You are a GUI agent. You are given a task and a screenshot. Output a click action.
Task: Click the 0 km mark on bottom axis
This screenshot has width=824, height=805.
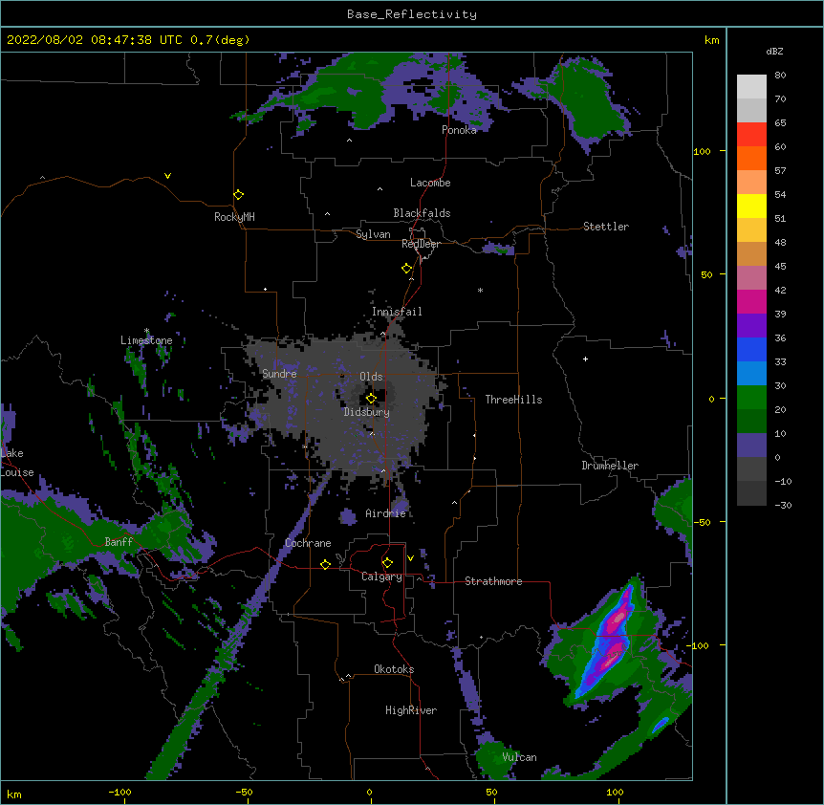(369, 792)
